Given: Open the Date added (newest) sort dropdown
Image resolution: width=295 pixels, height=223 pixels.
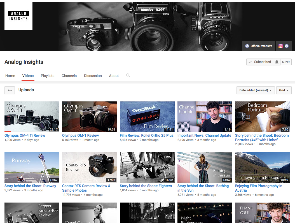Looking at the screenshot, I should click(x=256, y=90).
